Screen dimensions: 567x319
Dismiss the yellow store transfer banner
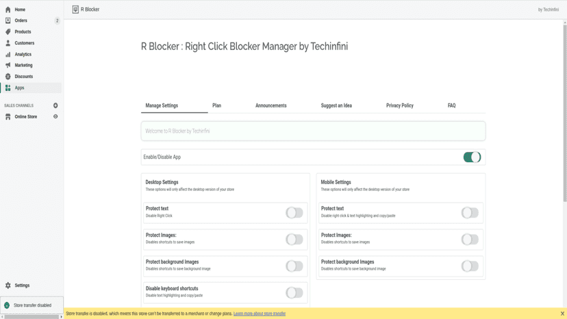(562, 314)
